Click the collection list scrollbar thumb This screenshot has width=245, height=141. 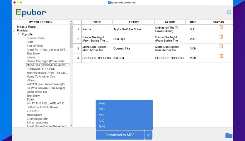(71, 36)
